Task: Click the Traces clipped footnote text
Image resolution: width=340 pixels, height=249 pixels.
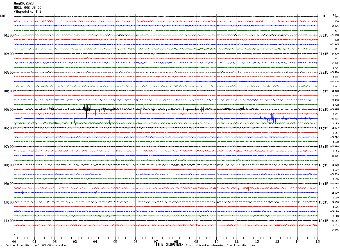Action: [x=220, y=245]
